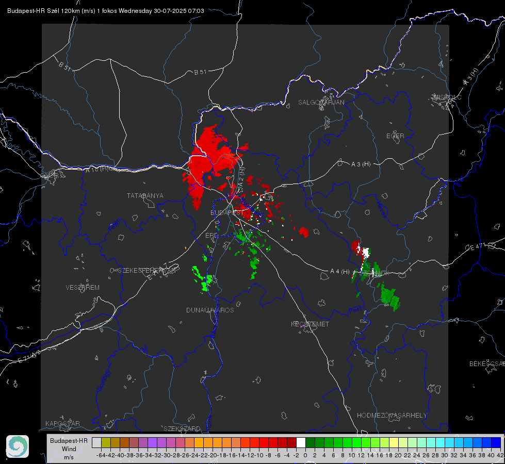
Task: Click the 'Budapest-HR Wind m/s' legend label
Action: [69, 449]
